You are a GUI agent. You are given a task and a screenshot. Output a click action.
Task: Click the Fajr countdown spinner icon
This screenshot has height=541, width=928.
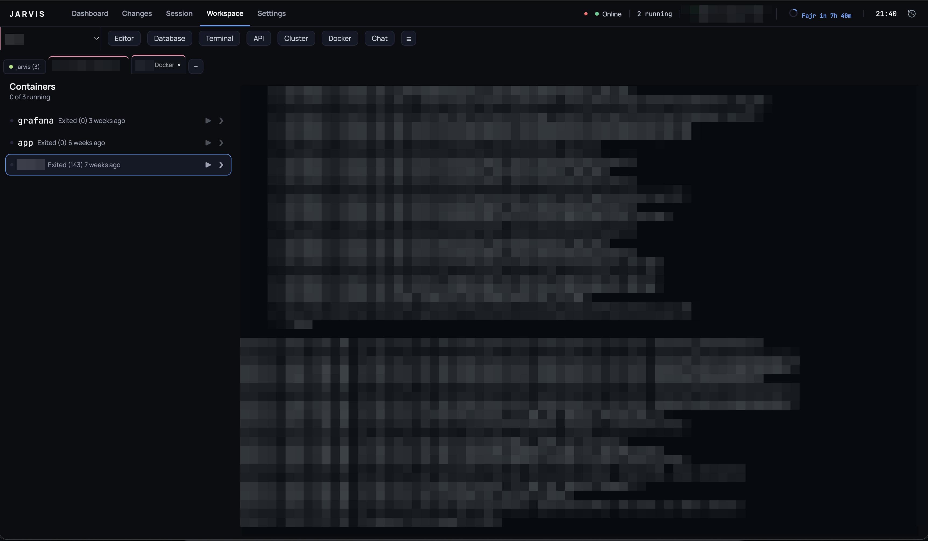(x=793, y=13)
